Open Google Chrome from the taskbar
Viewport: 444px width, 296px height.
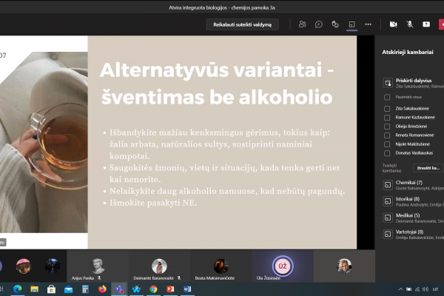click(153, 289)
